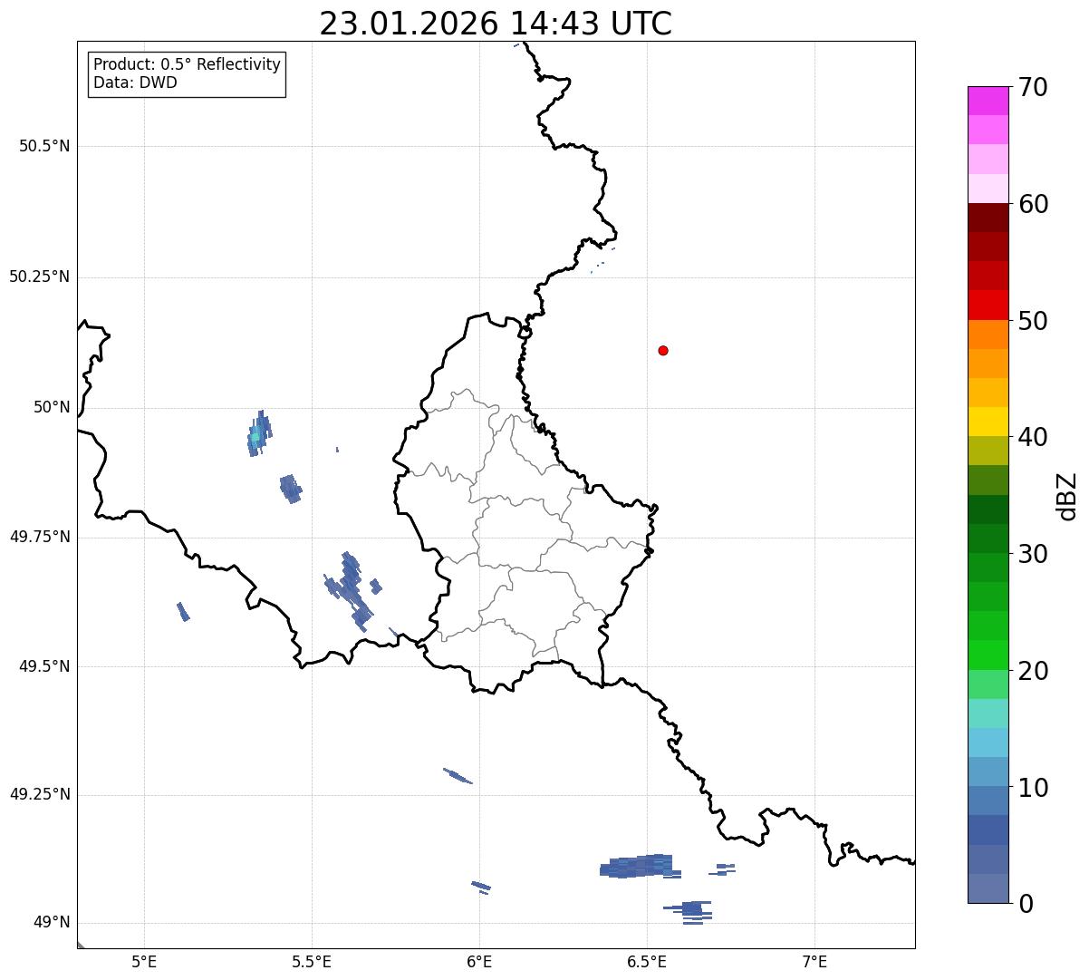Click the '6.5°E' longitude label
This screenshot has width=1089, height=980.
pos(648,961)
